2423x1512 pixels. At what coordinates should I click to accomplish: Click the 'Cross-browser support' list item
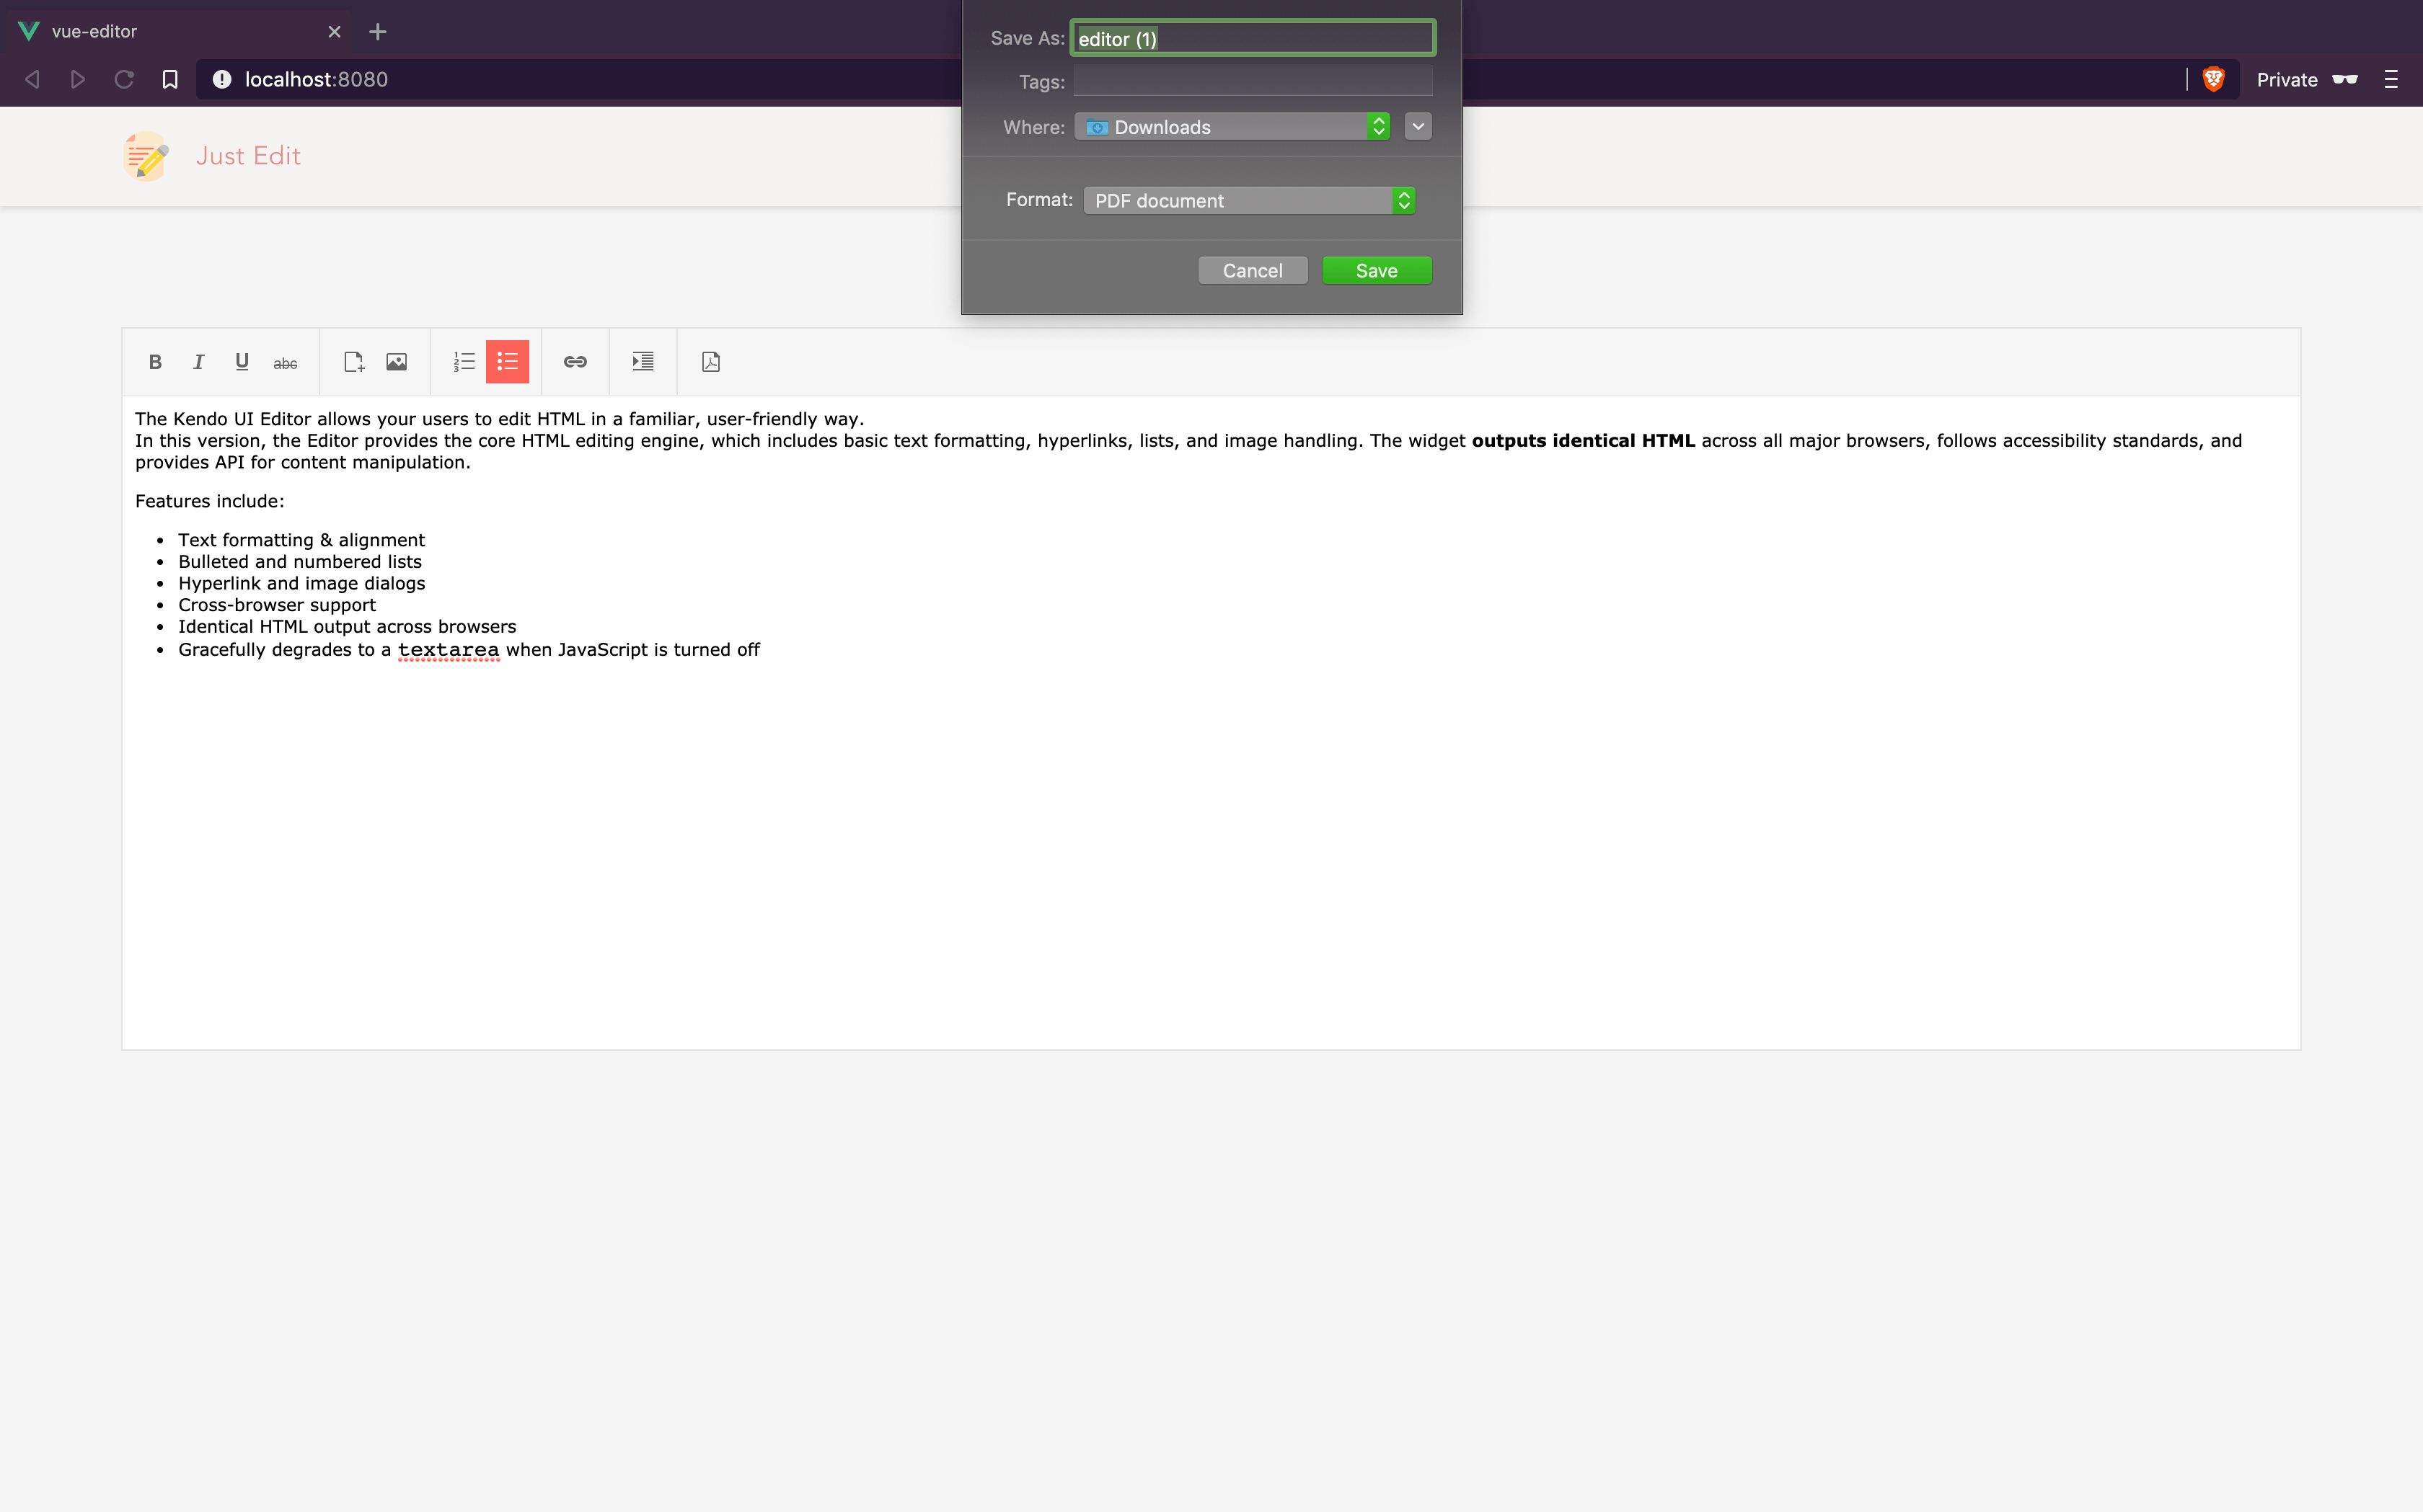pyautogui.click(x=277, y=605)
